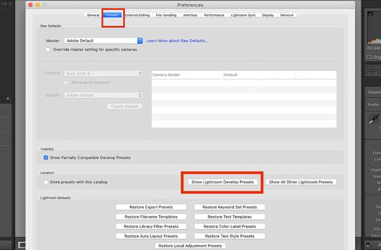Click the crop overlay icon in Lightroom
The width and height of the screenshot is (381, 250).
click(x=372, y=70)
